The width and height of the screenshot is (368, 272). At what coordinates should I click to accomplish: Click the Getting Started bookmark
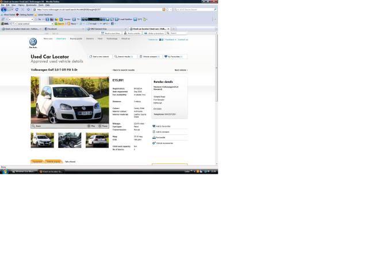[25, 15]
